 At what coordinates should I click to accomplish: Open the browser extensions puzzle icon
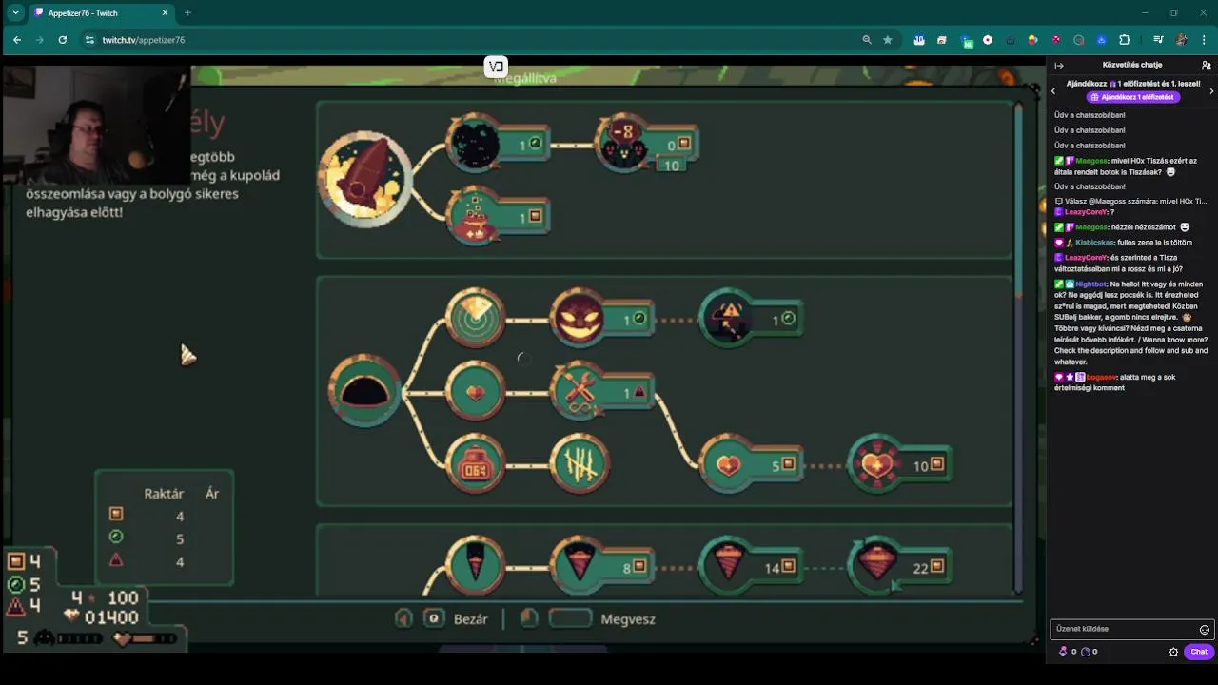click(1125, 40)
